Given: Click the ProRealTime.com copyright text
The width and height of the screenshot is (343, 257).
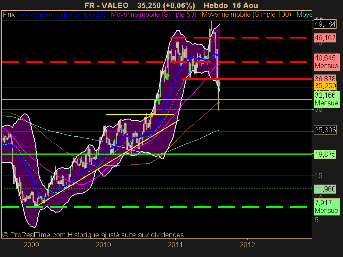Looking at the screenshot, I should [x=93, y=235].
